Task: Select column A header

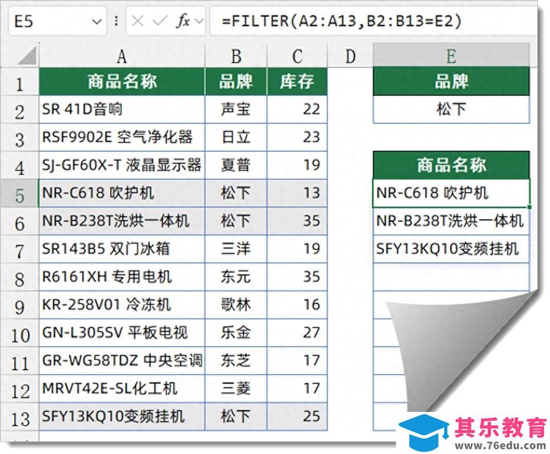Action: click(x=122, y=56)
